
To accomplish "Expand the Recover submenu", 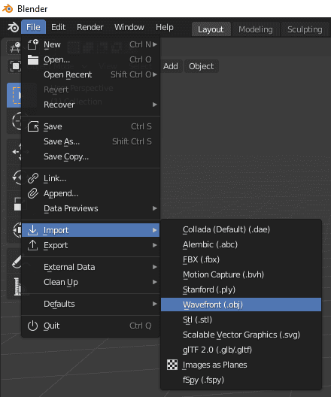I will 91,105.
